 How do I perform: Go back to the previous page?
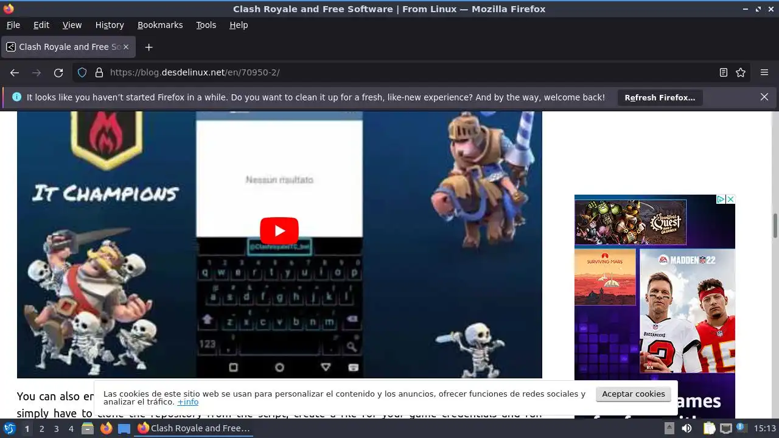coord(15,72)
